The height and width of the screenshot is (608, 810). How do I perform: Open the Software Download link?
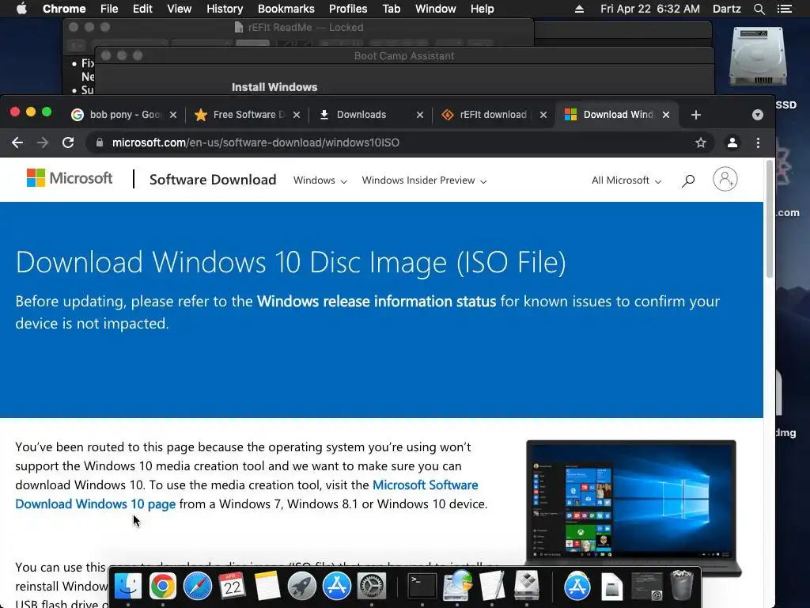(x=213, y=180)
